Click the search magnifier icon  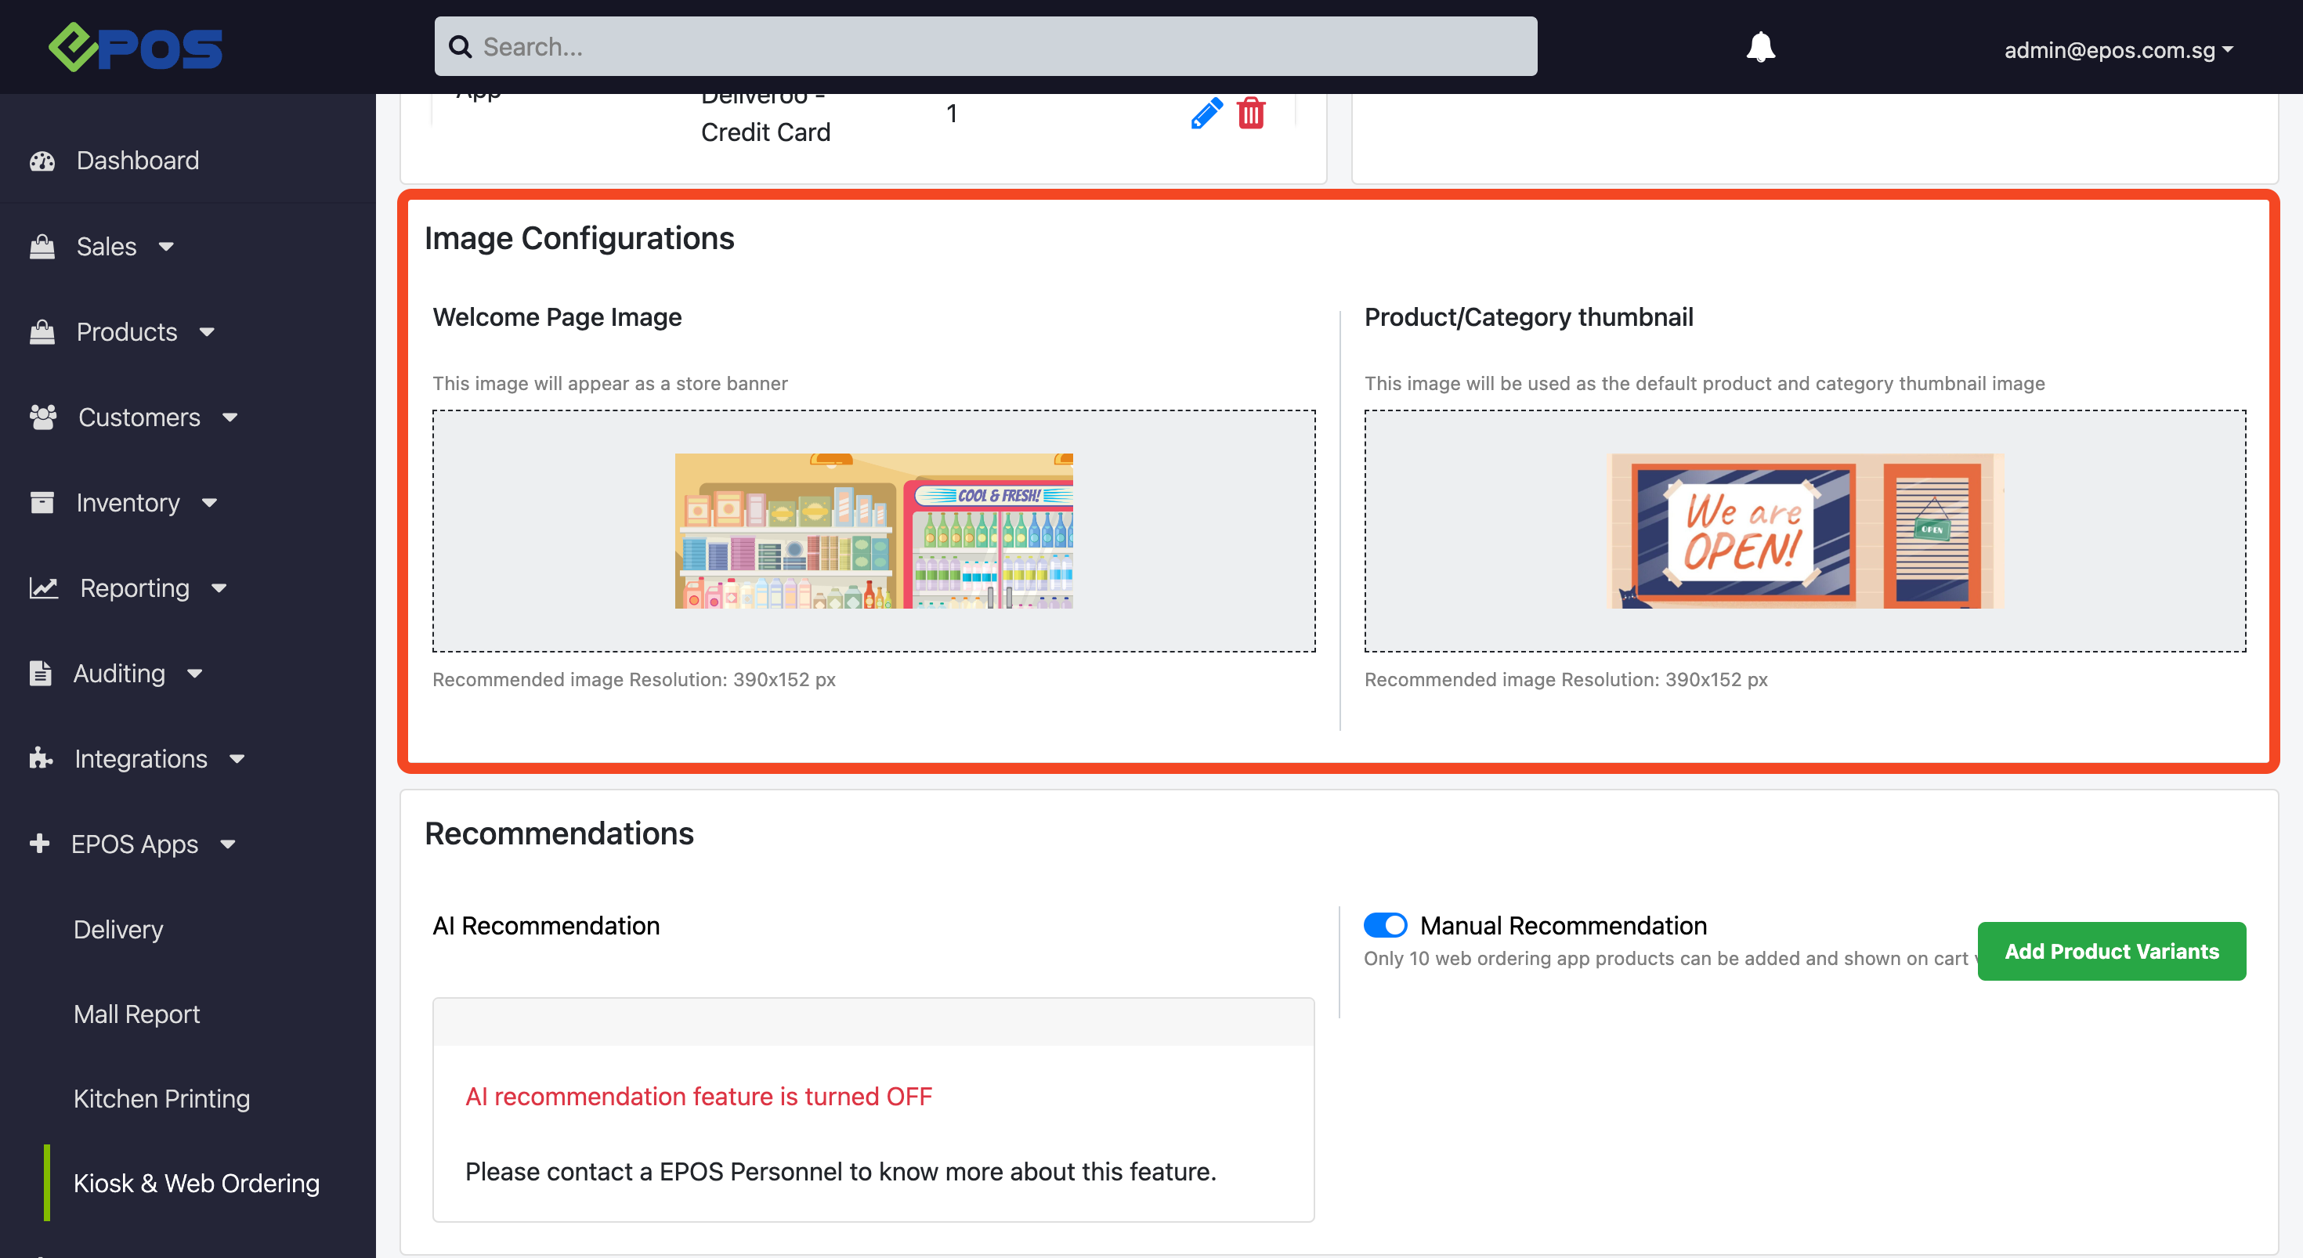(460, 46)
